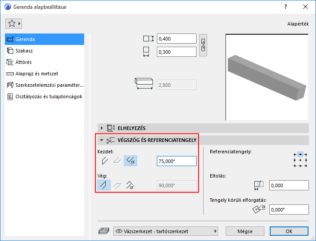Select custom angle end cut under Vég
Viewport: 316px width, 241px height.
click(130, 185)
